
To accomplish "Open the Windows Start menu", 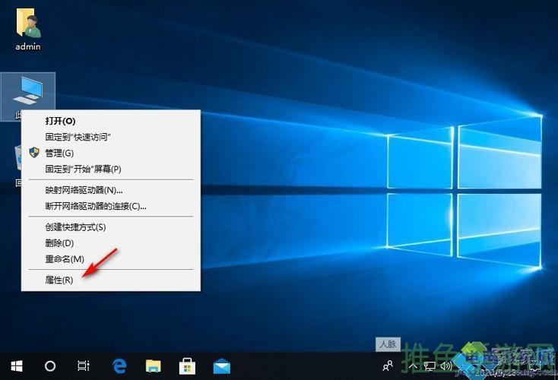I will [16, 366].
